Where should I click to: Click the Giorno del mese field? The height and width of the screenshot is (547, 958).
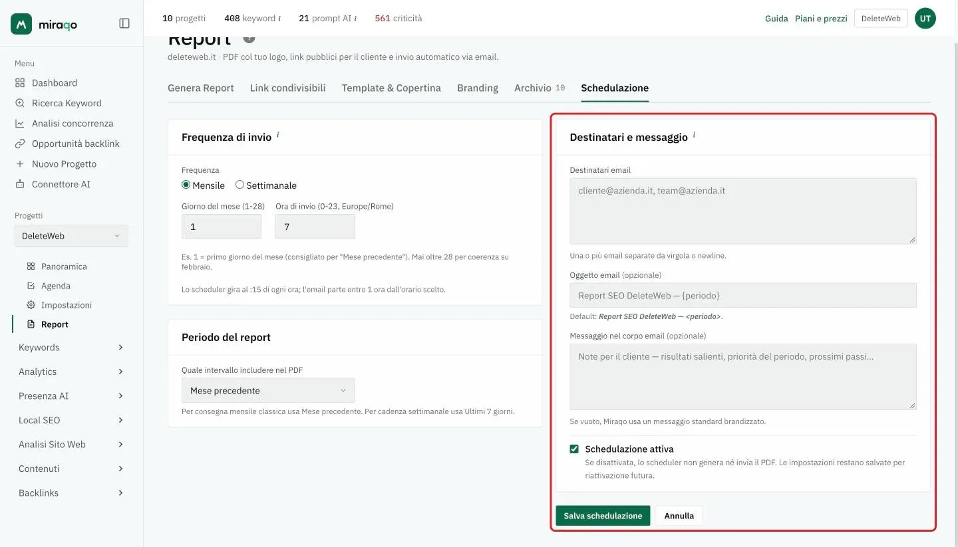[222, 227]
